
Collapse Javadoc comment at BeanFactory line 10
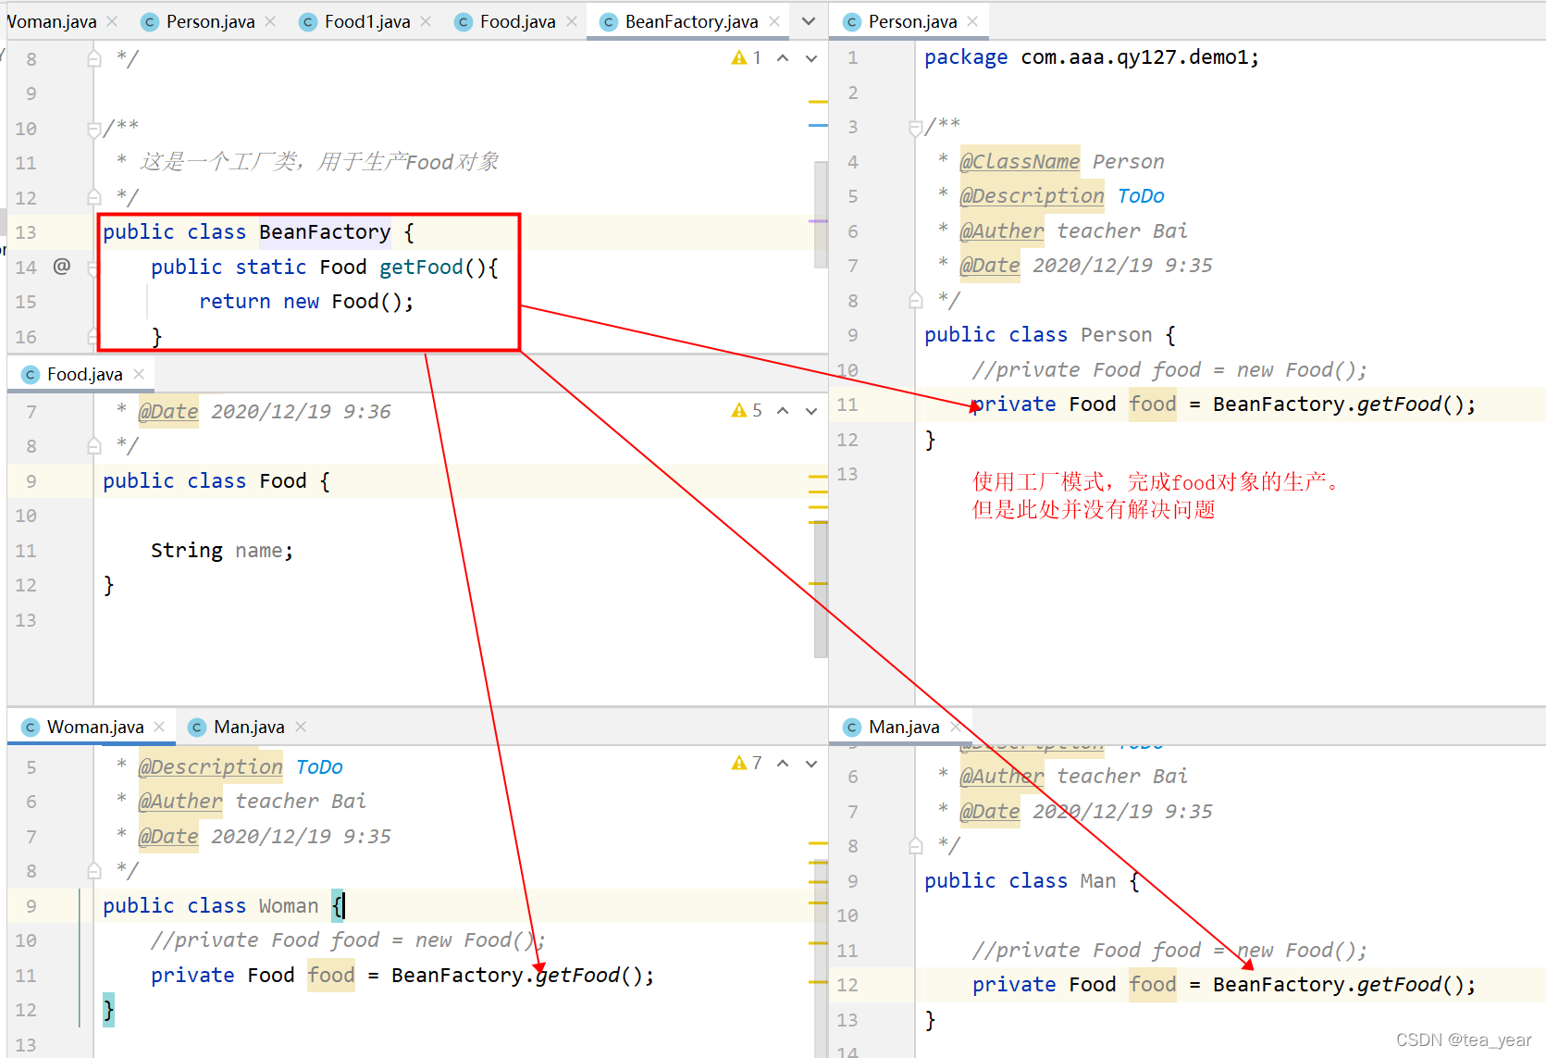click(x=93, y=129)
